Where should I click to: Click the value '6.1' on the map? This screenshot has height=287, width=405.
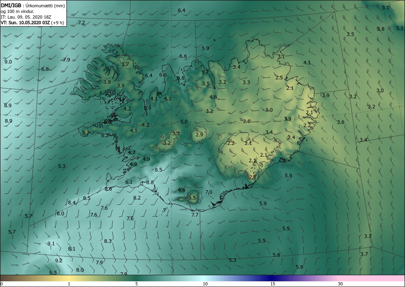(x=129, y=182)
